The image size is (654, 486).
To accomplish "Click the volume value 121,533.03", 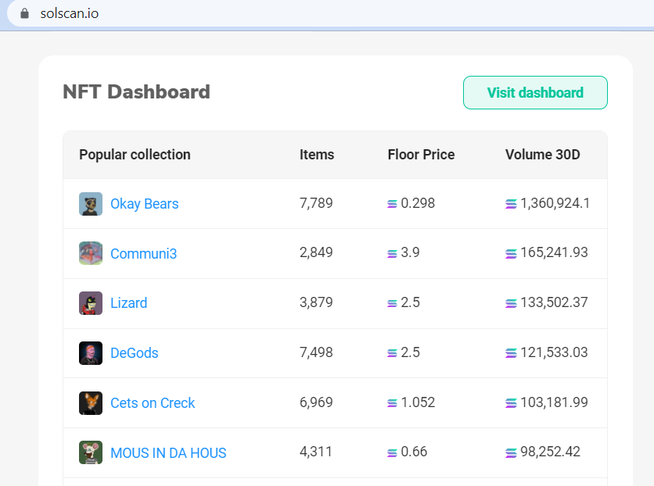I will pyautogui.click(x=555, y=352).
